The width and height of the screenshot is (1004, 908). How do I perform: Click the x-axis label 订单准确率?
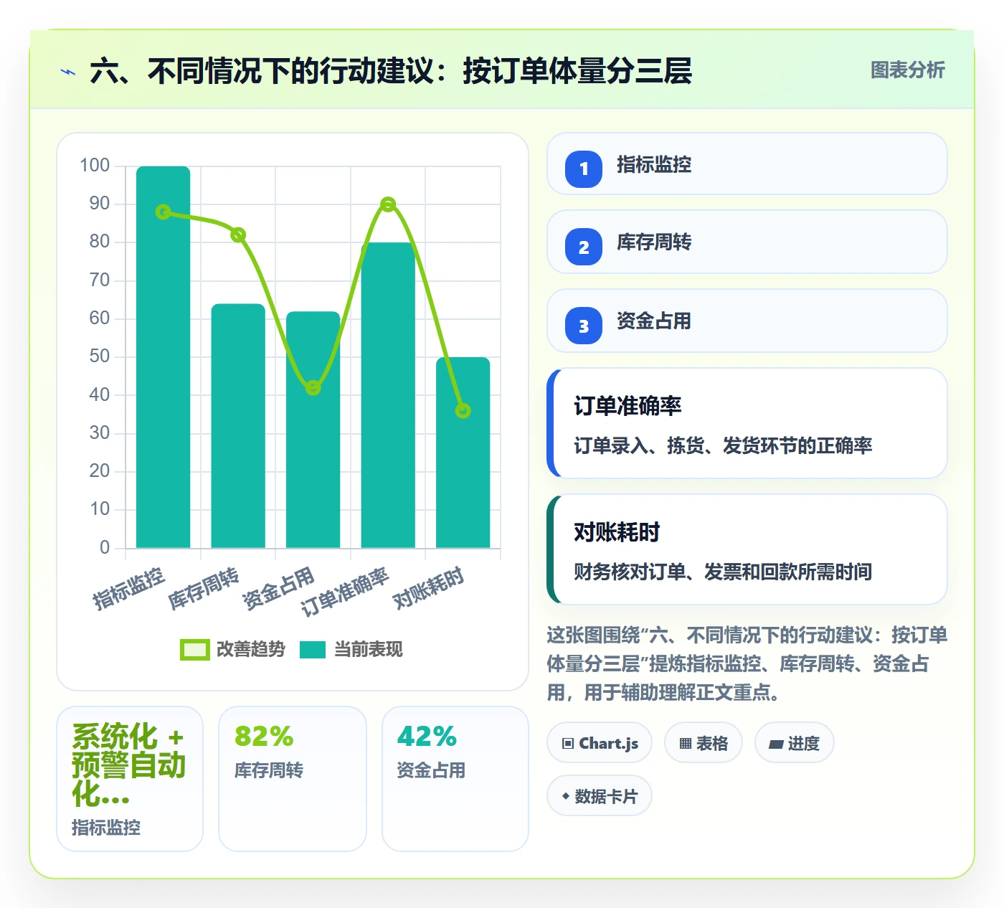pos(344,592)
